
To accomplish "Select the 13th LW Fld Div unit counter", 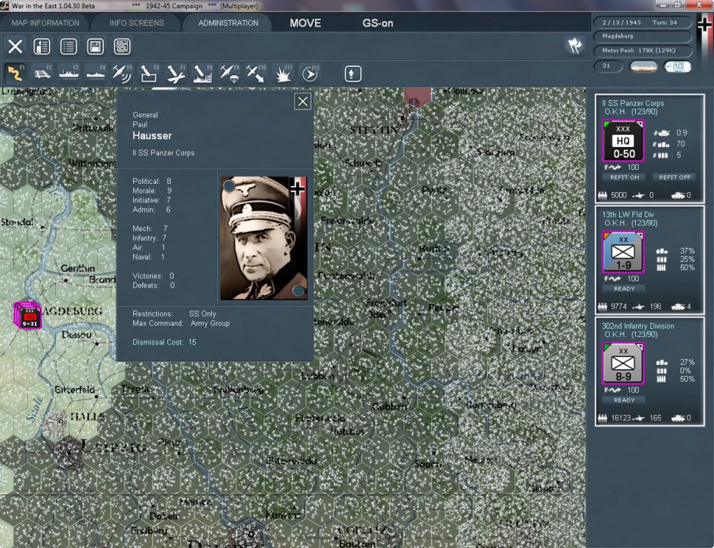I will 623,252.
